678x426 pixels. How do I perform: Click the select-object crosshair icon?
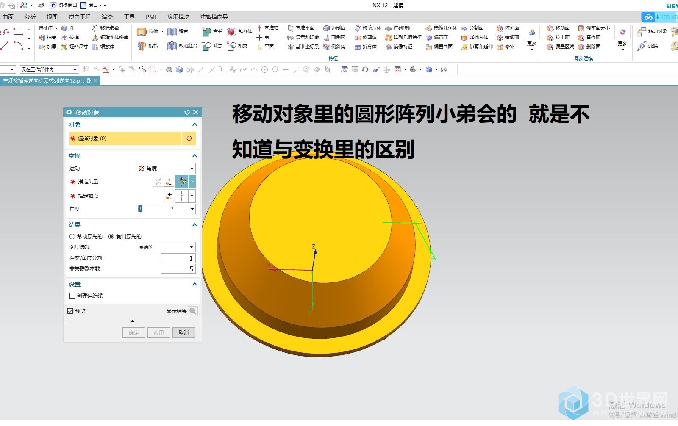tap(189, 138)
